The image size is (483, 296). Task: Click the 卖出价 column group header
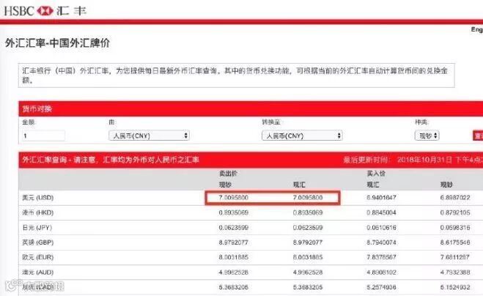pyautogui.click(x=228, y=174)
